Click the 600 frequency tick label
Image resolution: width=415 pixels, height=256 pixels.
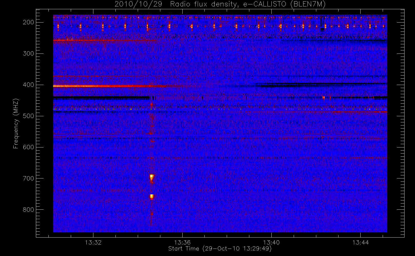point(28,147)
